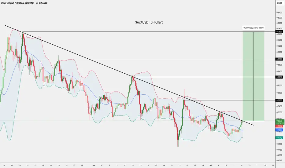Click the blue 0.4887 basis value label
The height and width of the screenshot is (168, 285).
click(279, 130)
